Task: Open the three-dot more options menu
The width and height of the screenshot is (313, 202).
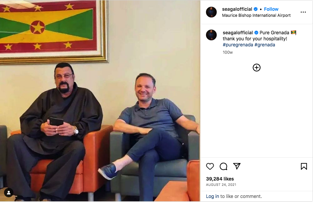Action: 303,12
